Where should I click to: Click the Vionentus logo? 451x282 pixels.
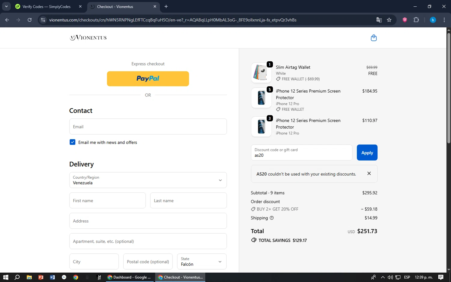click(x=88, y=38)
